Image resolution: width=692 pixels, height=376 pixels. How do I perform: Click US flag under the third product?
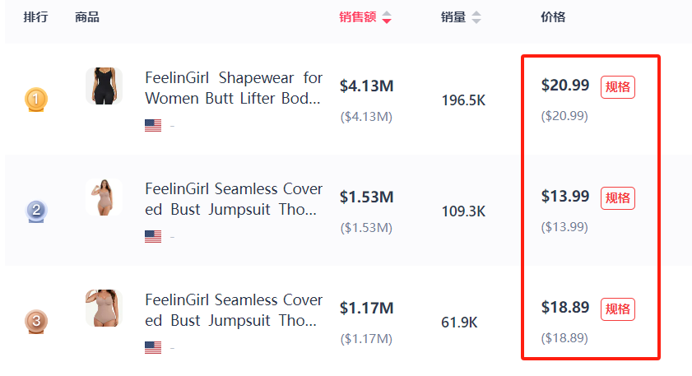(x=153, y=347)
